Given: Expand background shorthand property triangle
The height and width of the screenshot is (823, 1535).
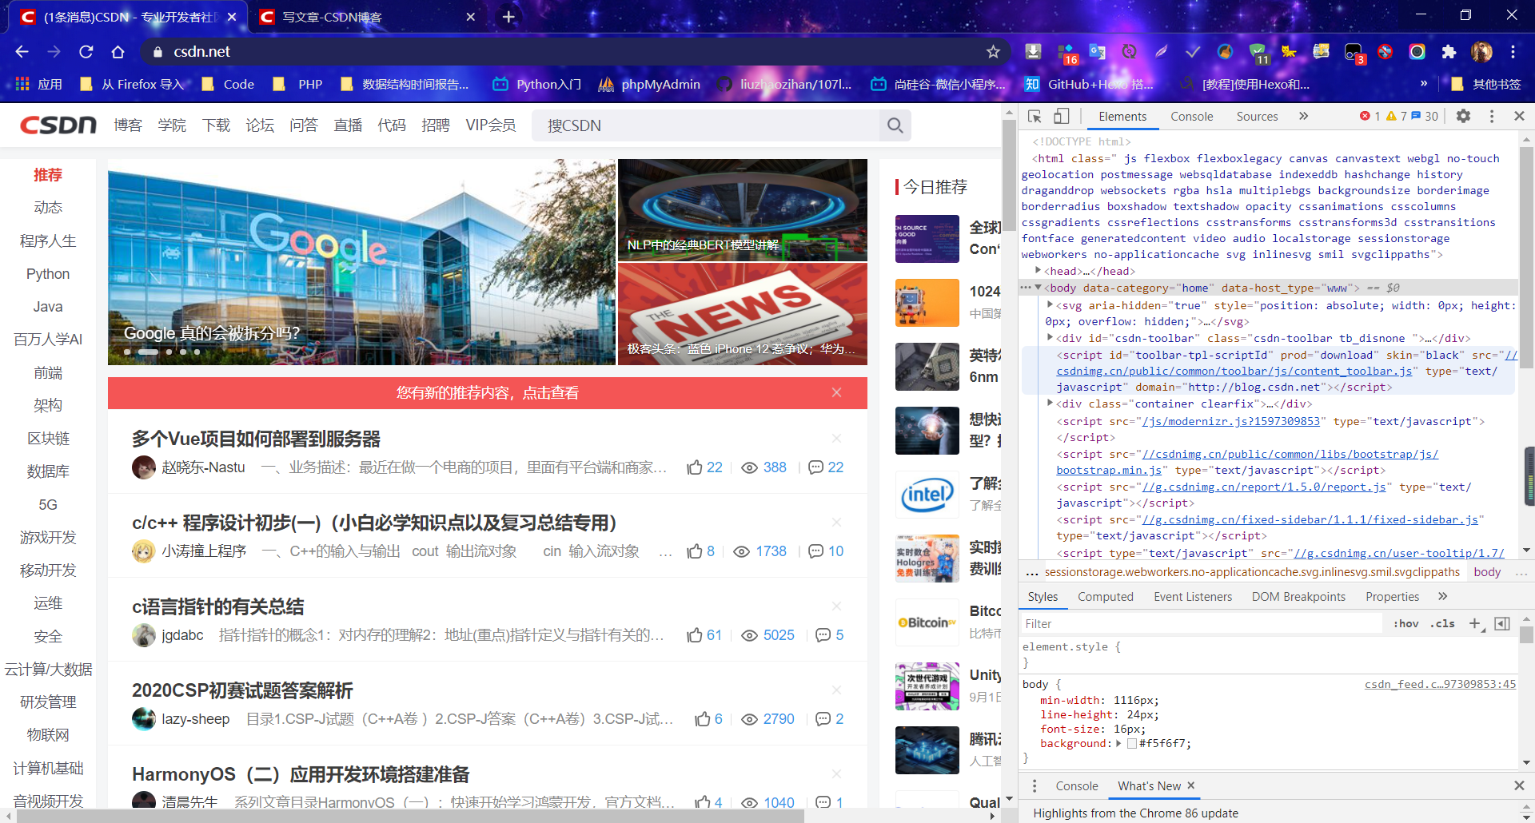Looking at the screenshot, I should tap(1118, 743).
